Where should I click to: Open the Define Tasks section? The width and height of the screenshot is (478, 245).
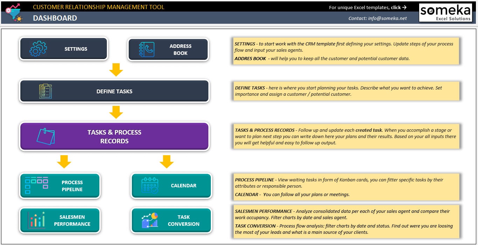click(115, 91)
